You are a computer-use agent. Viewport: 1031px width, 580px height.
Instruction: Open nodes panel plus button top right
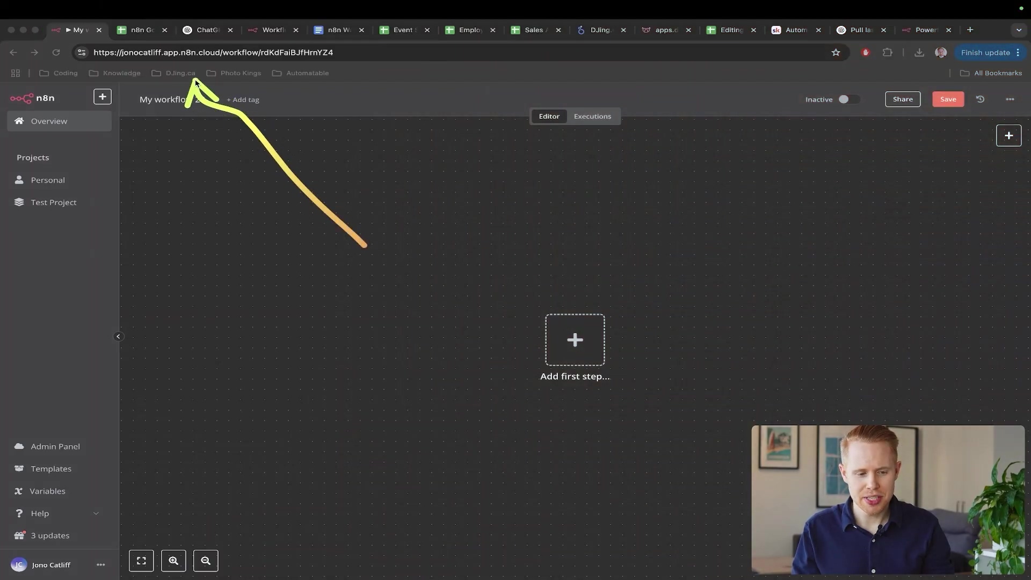coord(1008,135)
